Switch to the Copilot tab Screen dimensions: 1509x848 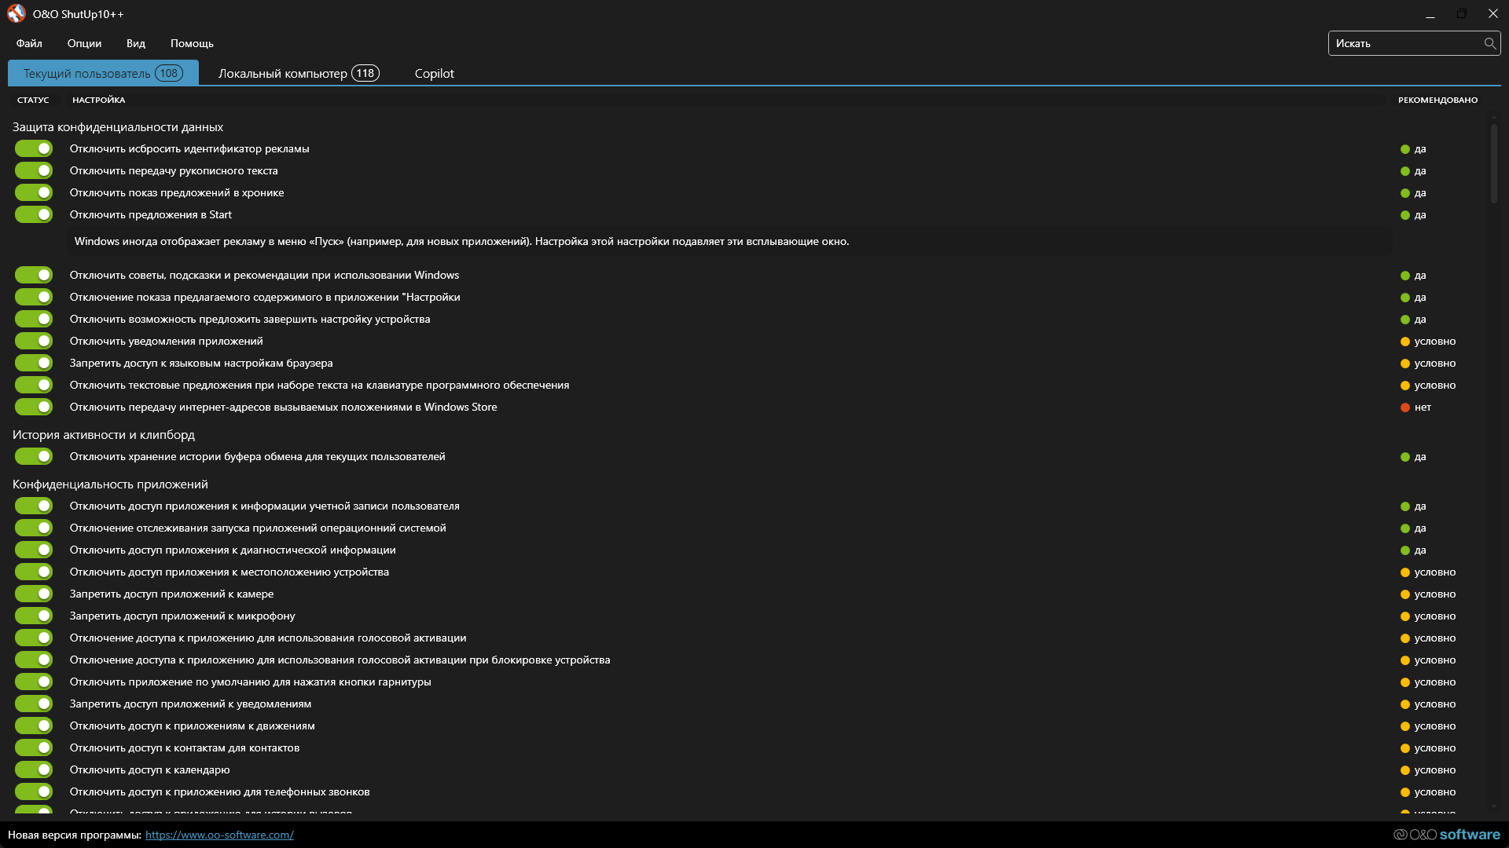[434, 73]
